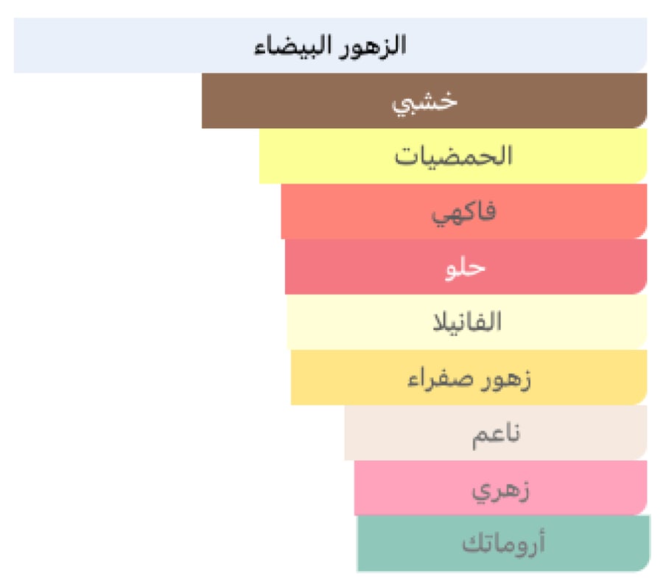The height and width of the screenshot is (587, 663).
Task: Click the الزهور البيضاء accord bar
Action: [330, 45]
